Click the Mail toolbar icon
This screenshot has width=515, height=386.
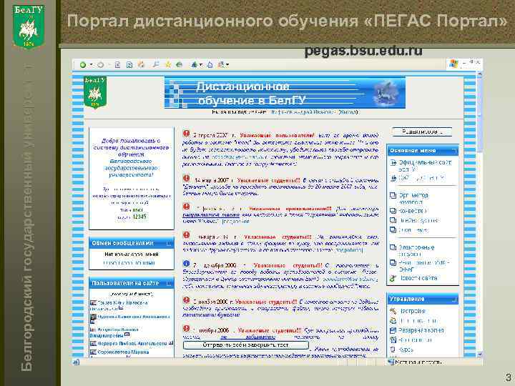(x=195, y=64)
